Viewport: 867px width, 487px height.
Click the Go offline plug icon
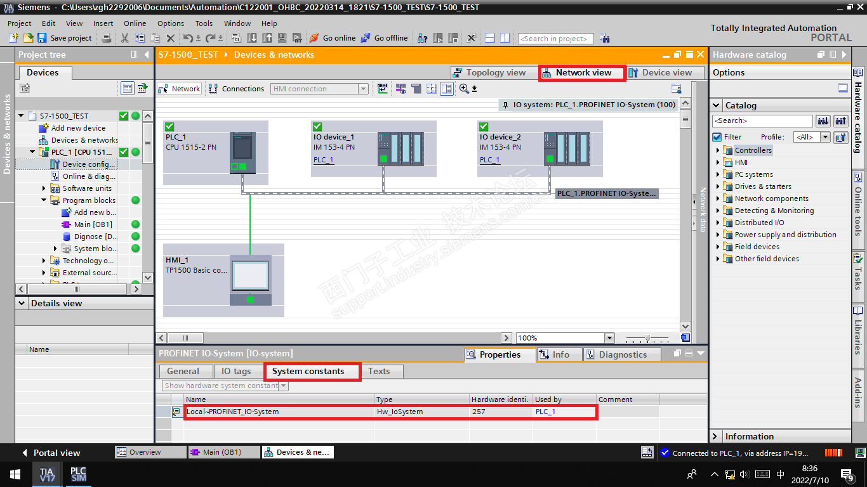click(x=366, y=38)
